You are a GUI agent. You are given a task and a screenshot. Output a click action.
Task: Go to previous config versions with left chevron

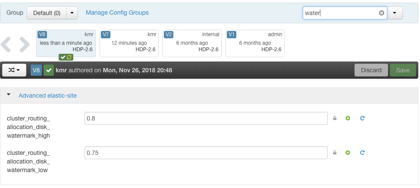point(6,44)
